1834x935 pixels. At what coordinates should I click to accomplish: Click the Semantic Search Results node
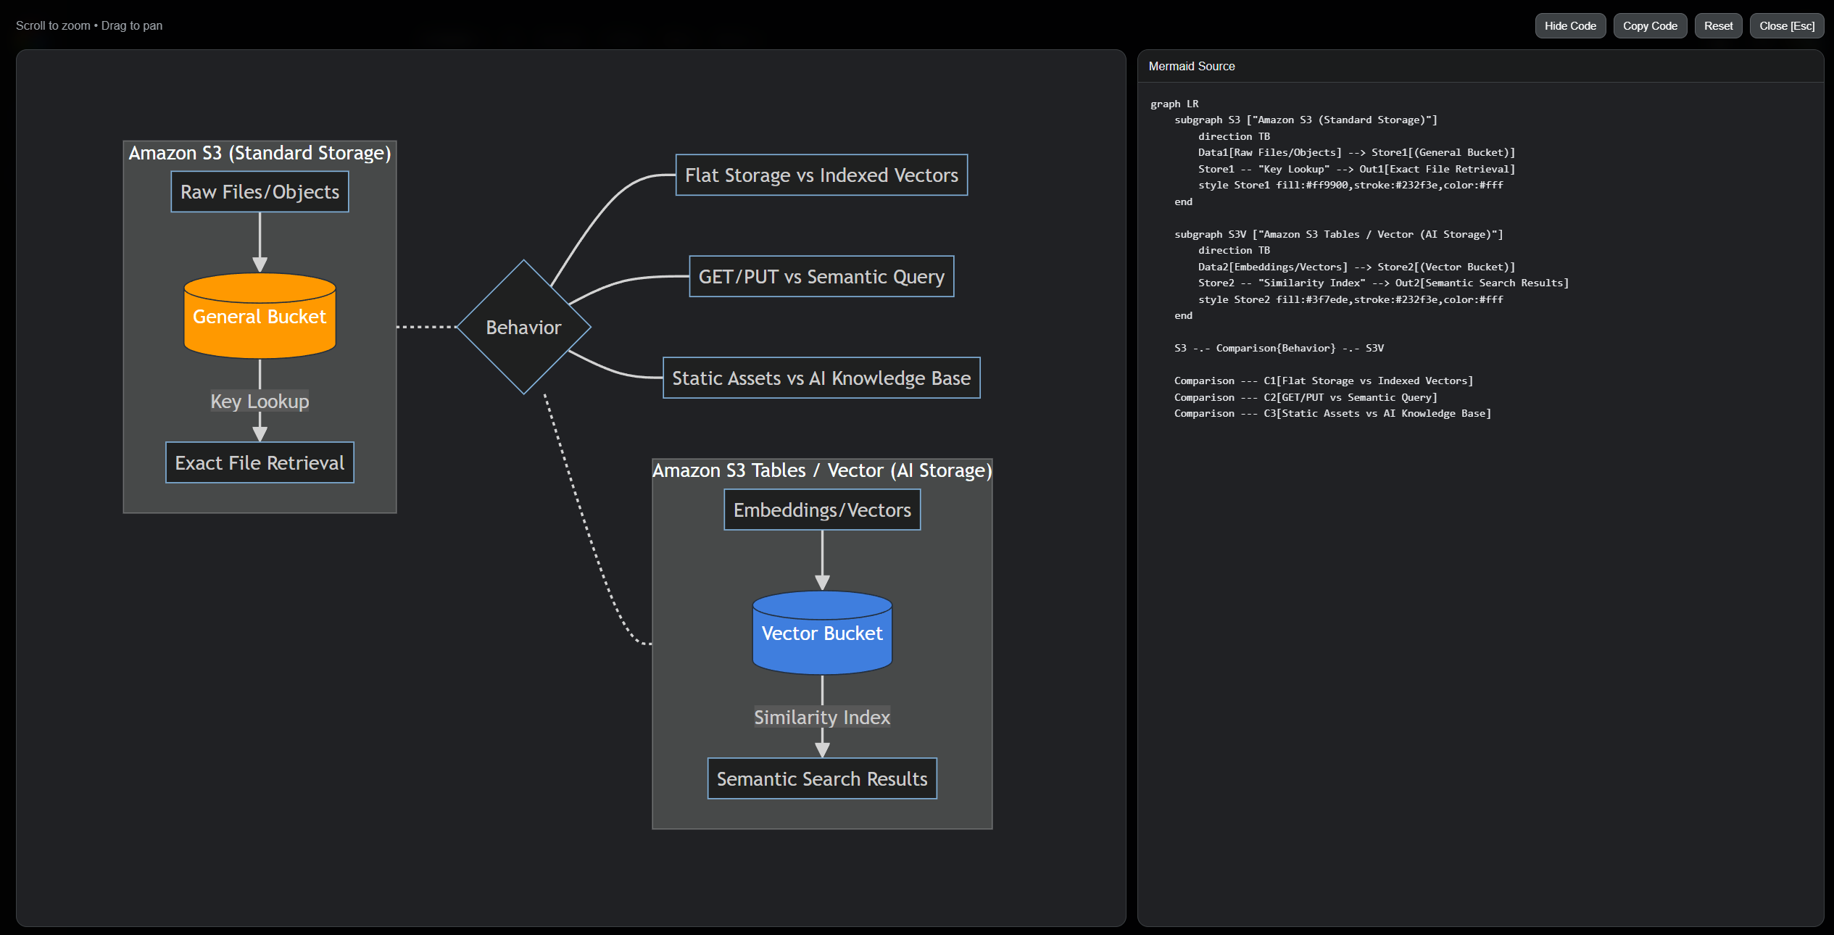click(x=822, y=778)
